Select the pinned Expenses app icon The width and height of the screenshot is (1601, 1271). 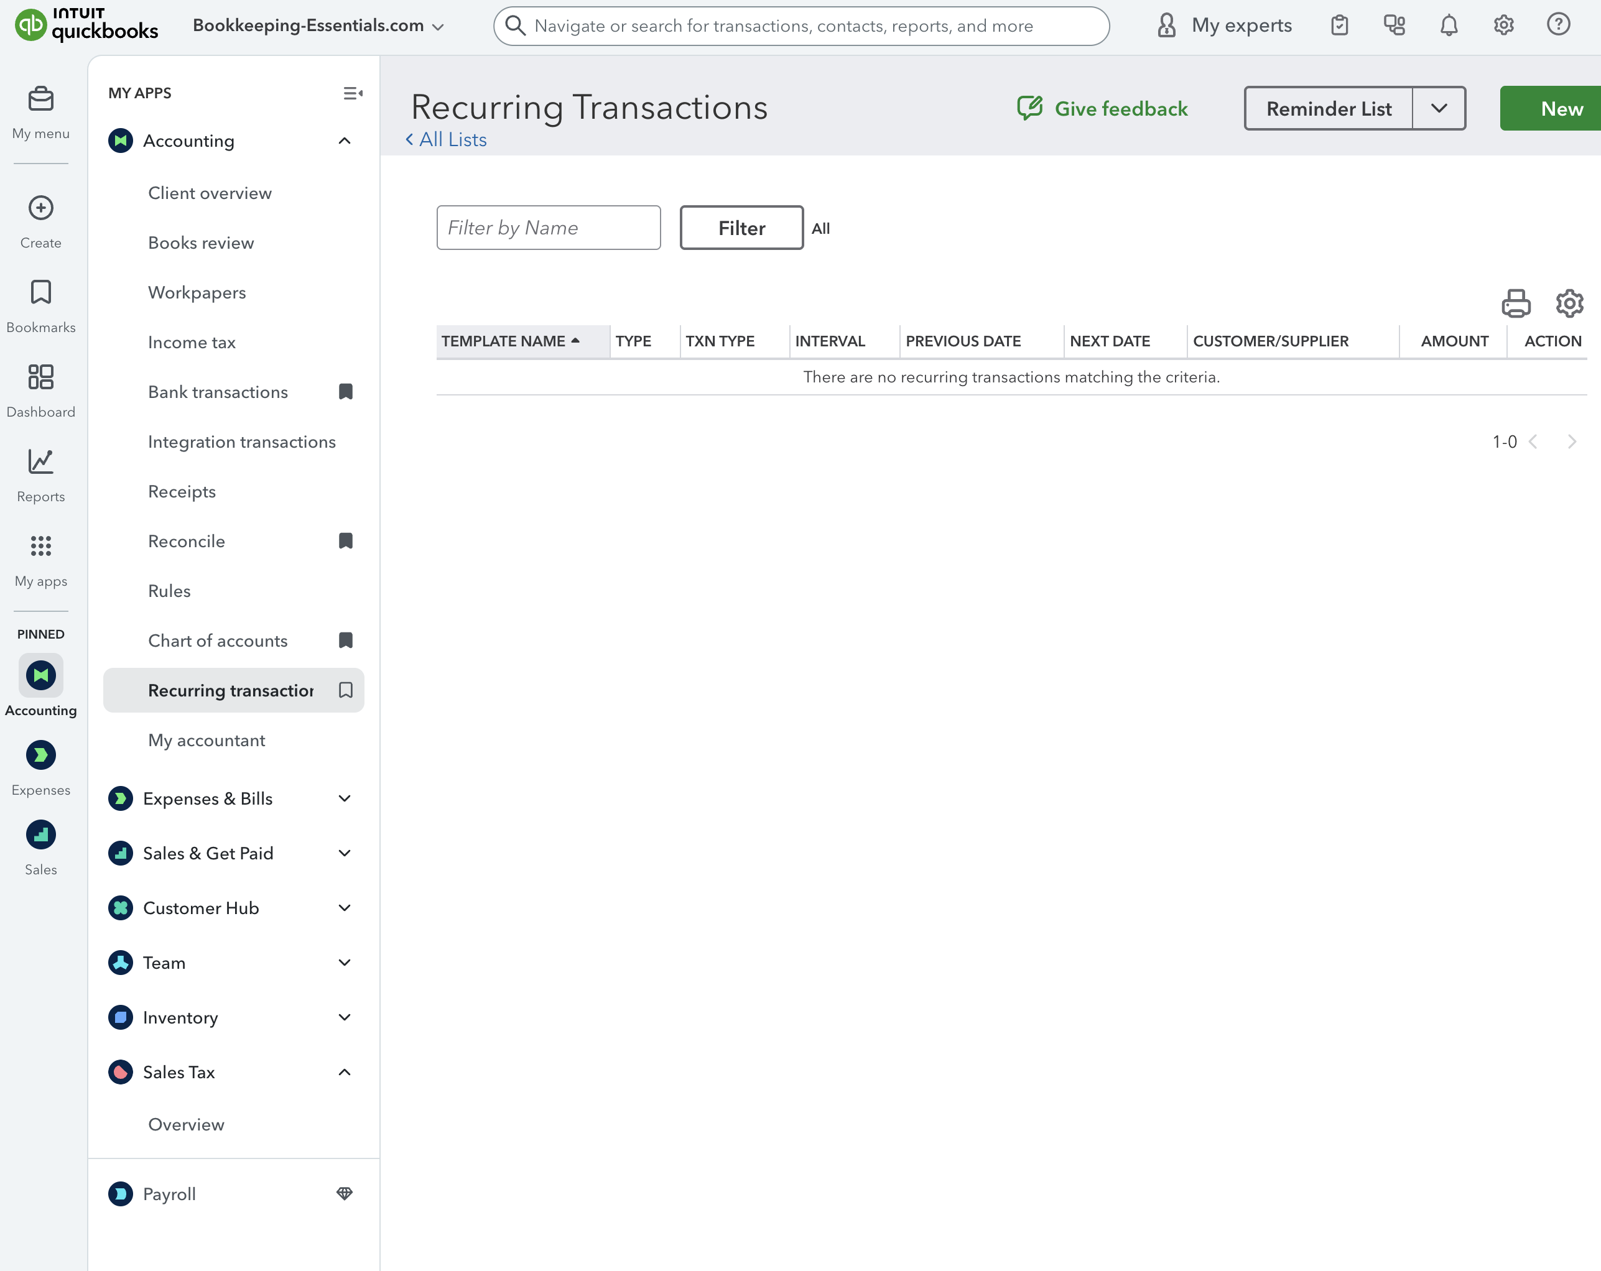(41, 755)
